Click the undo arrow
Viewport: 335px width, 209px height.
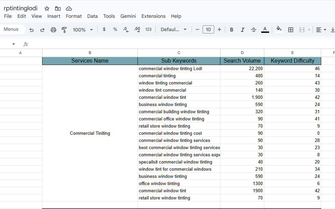(x=31, y=30)
